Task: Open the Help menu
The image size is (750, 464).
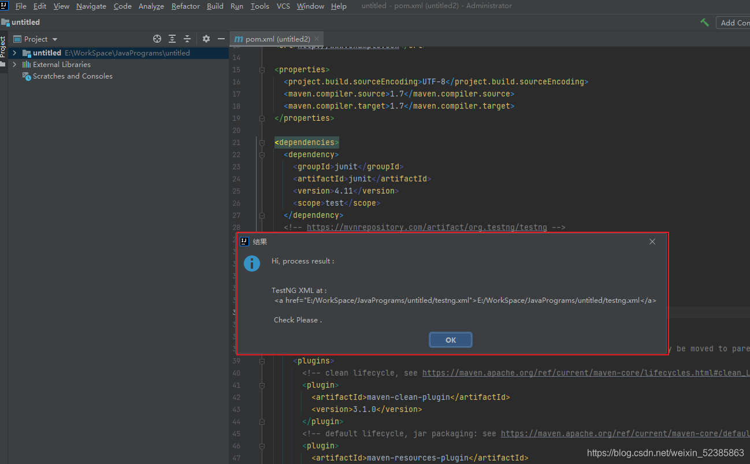Action: [339, 6]
